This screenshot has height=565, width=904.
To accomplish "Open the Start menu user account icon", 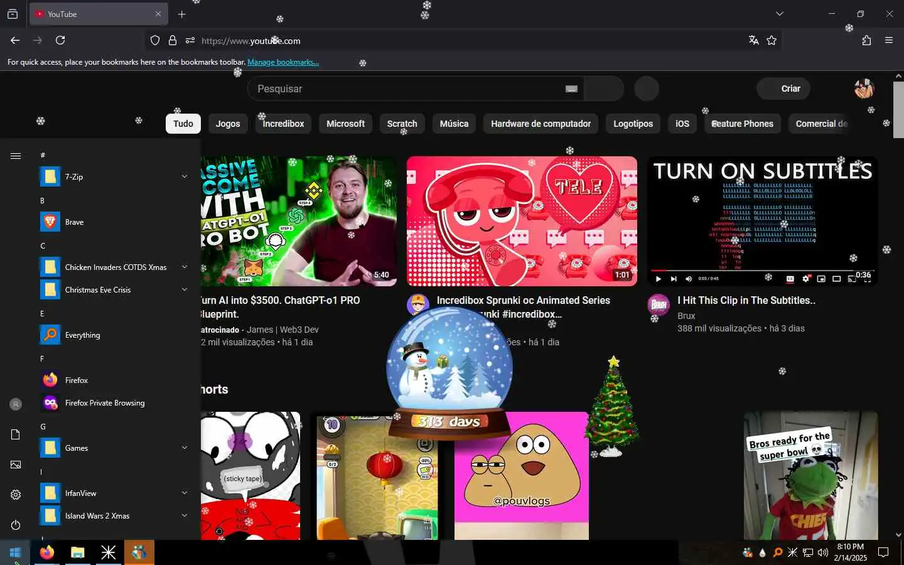I will tap(16, 404).
